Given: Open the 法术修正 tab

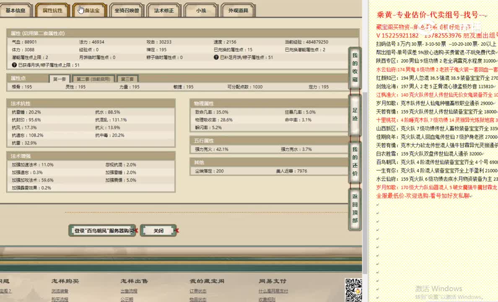Looking at the screenshot, I should point(164,10).
